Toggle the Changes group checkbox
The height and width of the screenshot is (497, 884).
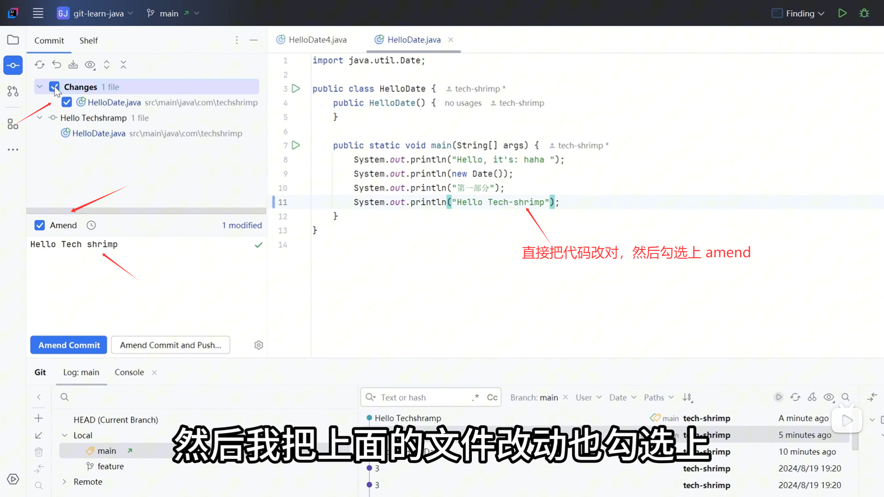click(54, 87)
